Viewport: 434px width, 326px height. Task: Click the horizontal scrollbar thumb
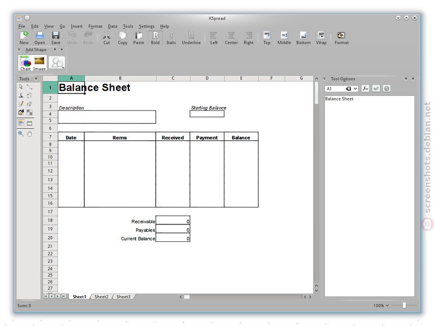[187, 297]
